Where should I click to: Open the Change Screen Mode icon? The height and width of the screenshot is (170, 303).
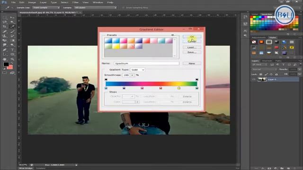click(12, 73)
